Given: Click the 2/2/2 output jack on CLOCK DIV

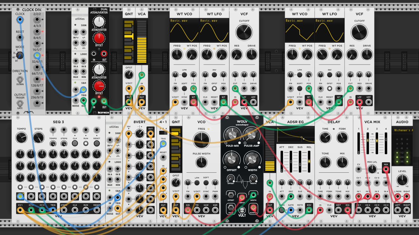Looking at the screenshot, I should click(x=37, y=20).
